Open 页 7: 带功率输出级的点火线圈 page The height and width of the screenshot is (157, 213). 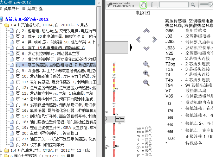pyautogui.click(x=56, y=59)
